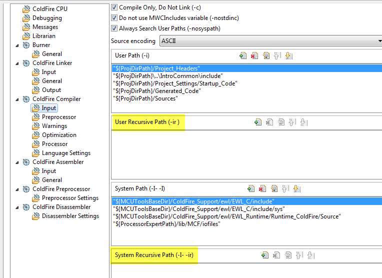
Task: Select the Project_Headers user path
Action: pos(247,68)
